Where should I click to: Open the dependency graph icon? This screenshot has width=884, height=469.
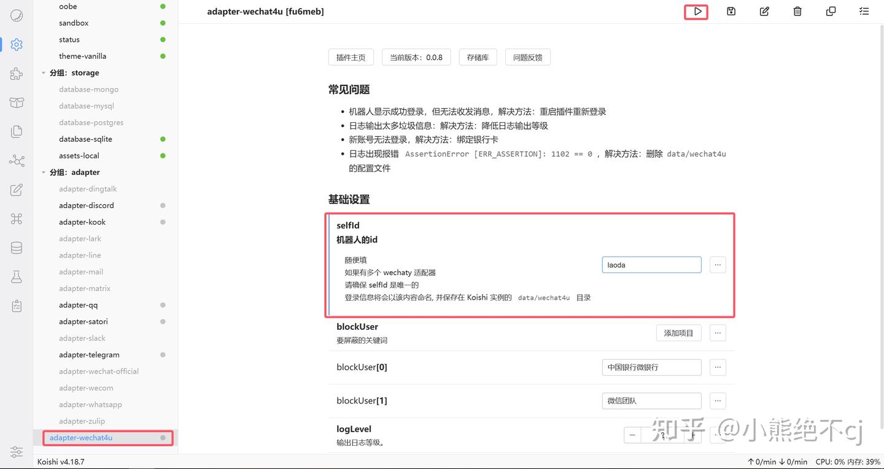click(17, 161)
